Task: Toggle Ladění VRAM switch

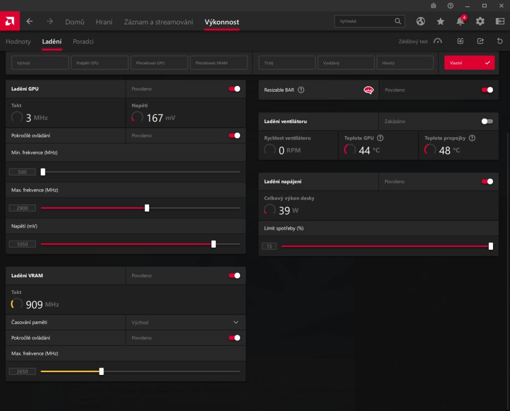Action: 234,276
